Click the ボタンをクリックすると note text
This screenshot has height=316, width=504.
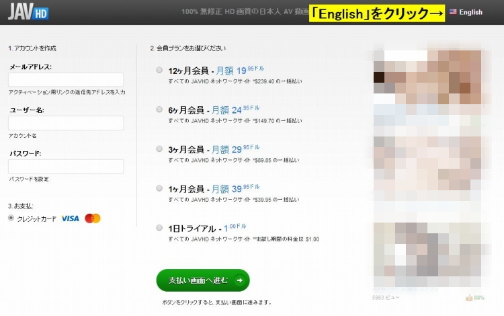click(217, 302)
